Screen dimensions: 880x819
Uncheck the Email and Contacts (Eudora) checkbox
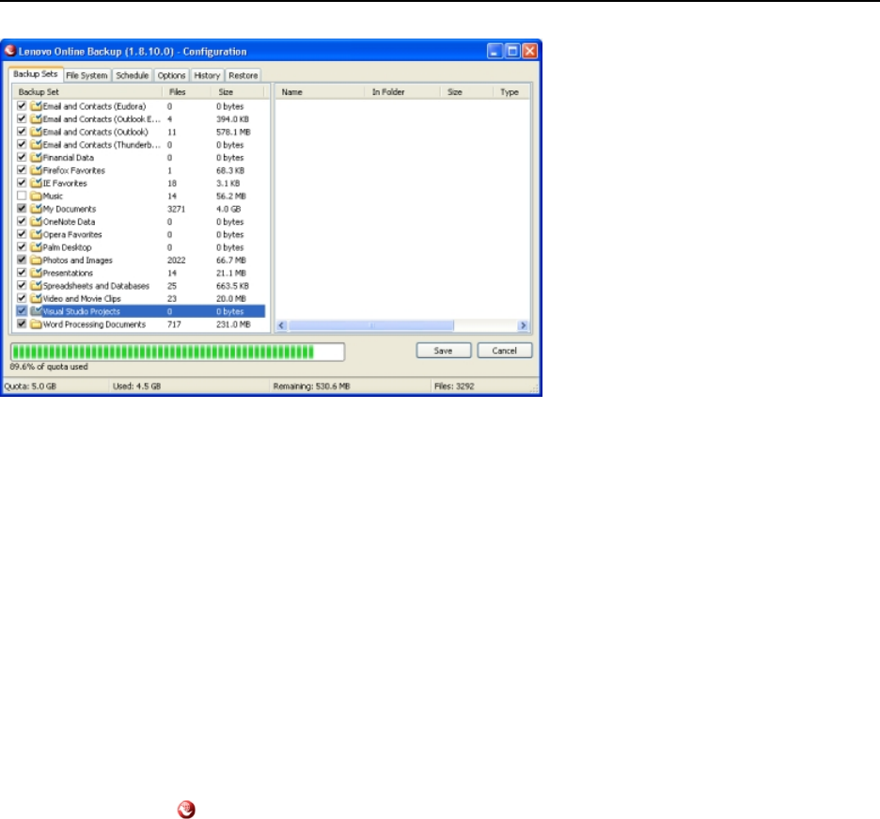pyautogui.click(x=22, y=105)
